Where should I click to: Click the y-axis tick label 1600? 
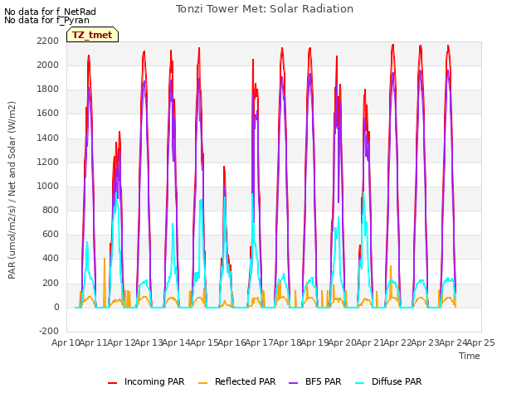click(x=48, y=114)
